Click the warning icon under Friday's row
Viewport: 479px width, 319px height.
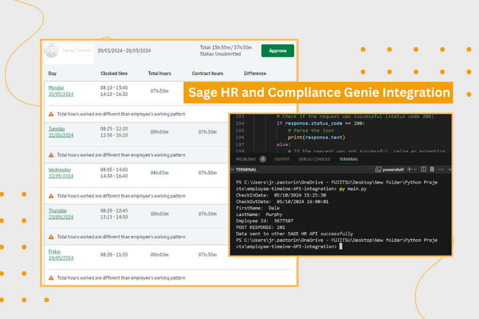pyautogui.click(x=51, y=278)
